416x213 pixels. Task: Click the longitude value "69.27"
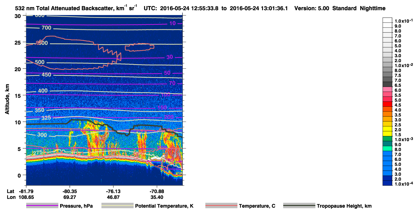pos(70,197)
